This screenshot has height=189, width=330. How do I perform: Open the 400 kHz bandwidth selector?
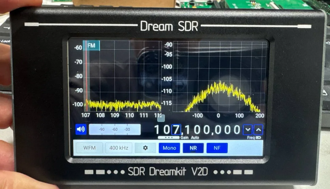(x=119, y=148)
